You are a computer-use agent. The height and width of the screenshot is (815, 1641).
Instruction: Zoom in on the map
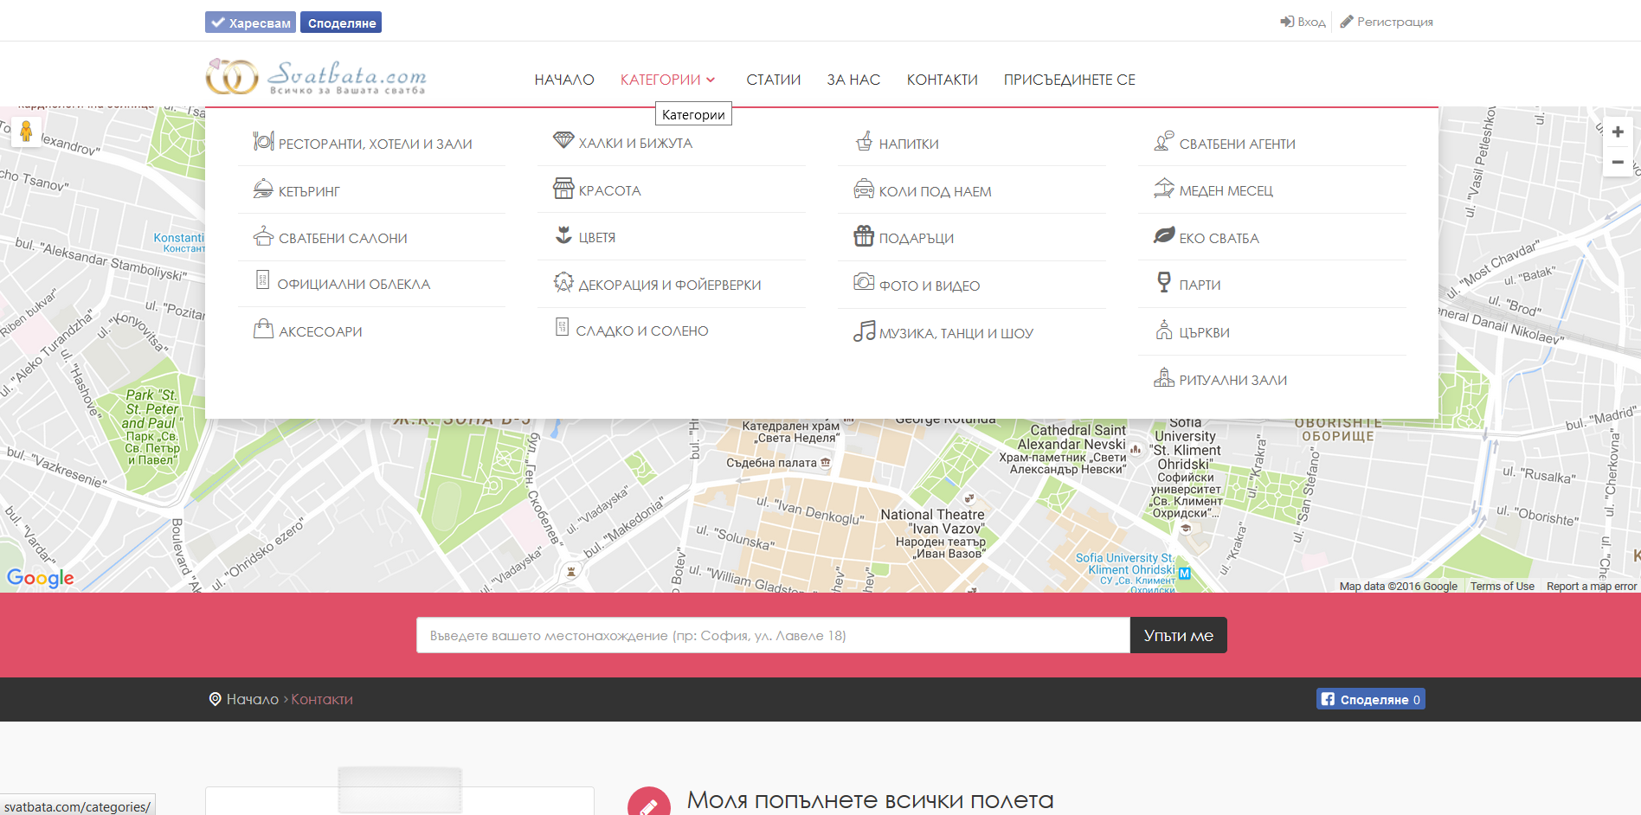coord(1618,132)
